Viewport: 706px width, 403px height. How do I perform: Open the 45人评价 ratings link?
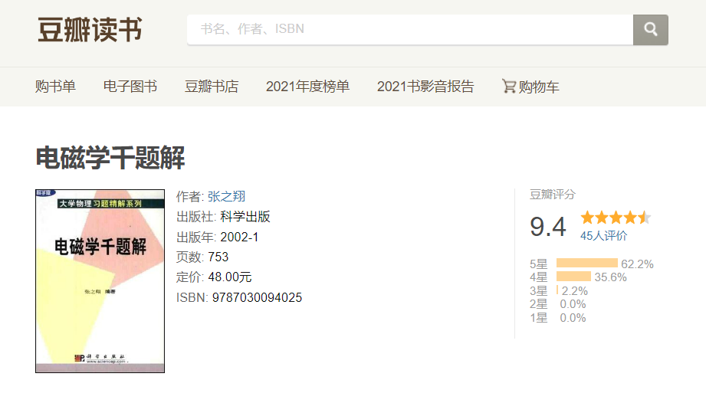pos(603,236)
